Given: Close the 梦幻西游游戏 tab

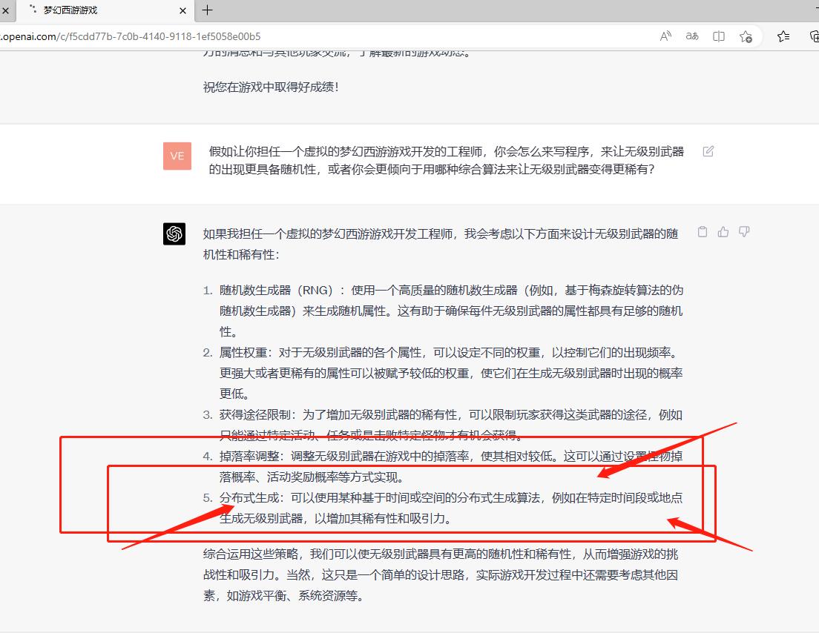Looking at the screenshot, I should click(x=182, y=10).
